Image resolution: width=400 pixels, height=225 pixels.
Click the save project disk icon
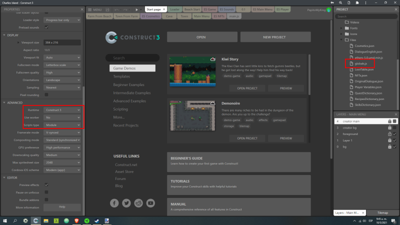(x=107, y=9)
